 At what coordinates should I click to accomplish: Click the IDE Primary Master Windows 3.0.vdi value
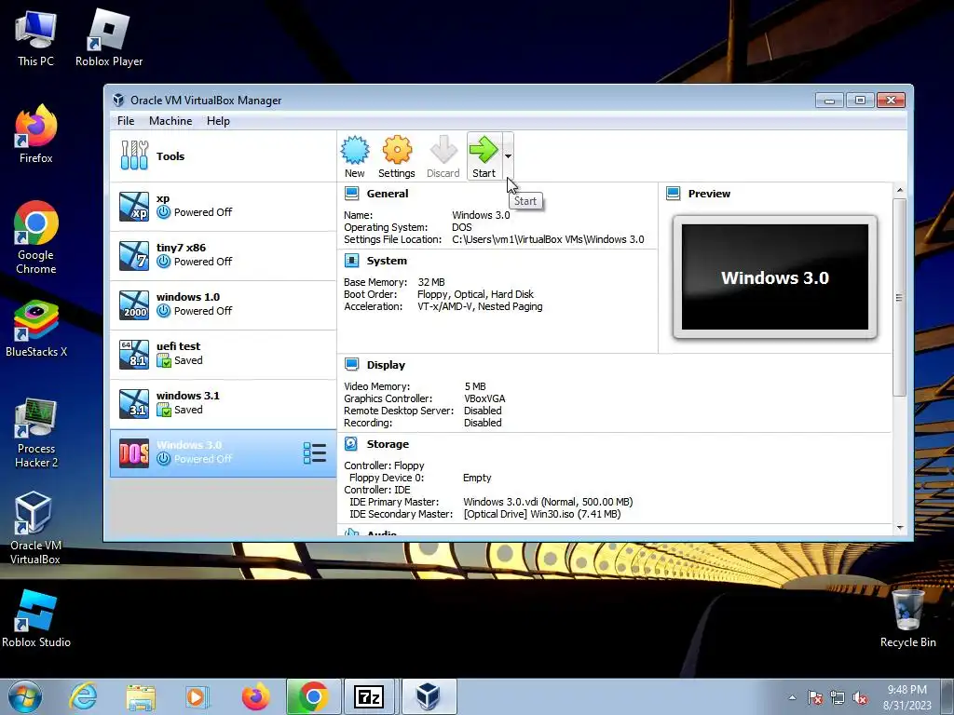[548, 502]
